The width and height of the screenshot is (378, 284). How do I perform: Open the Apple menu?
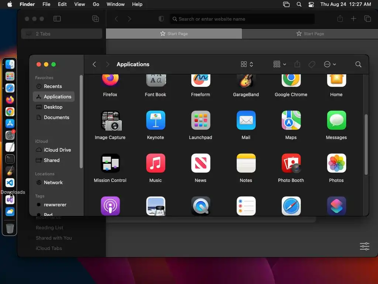point(10,4)
